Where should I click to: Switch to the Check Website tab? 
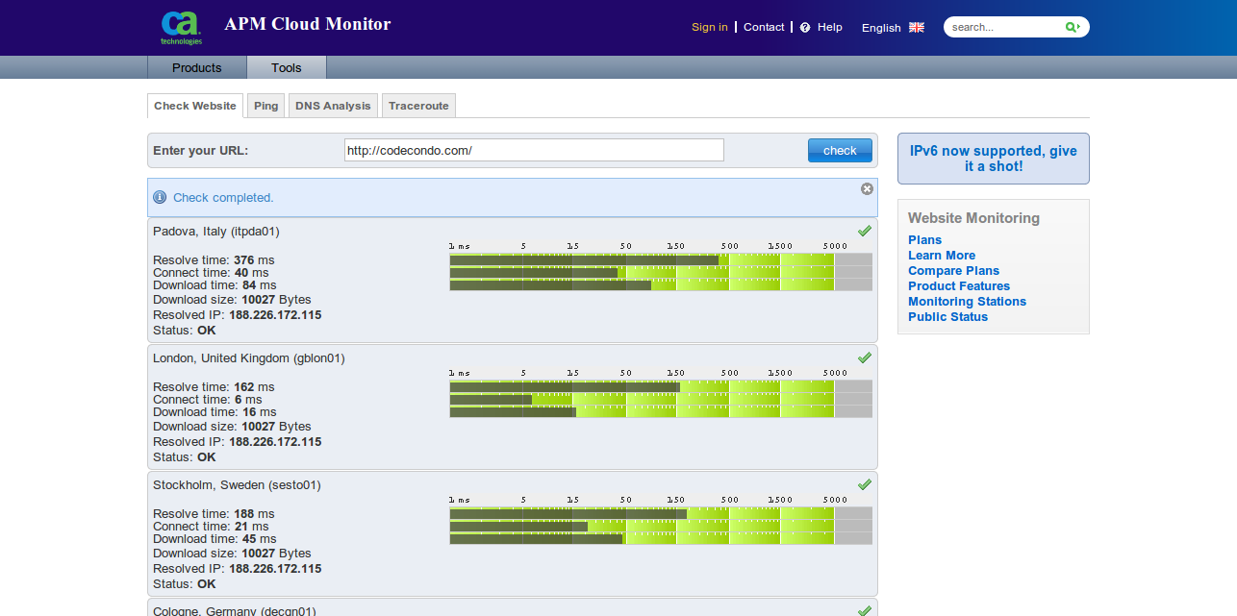195,106
